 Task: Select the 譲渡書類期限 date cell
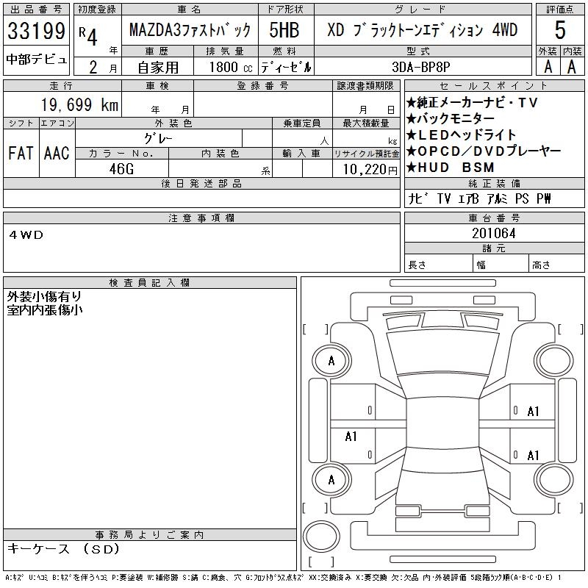[366, 104]
